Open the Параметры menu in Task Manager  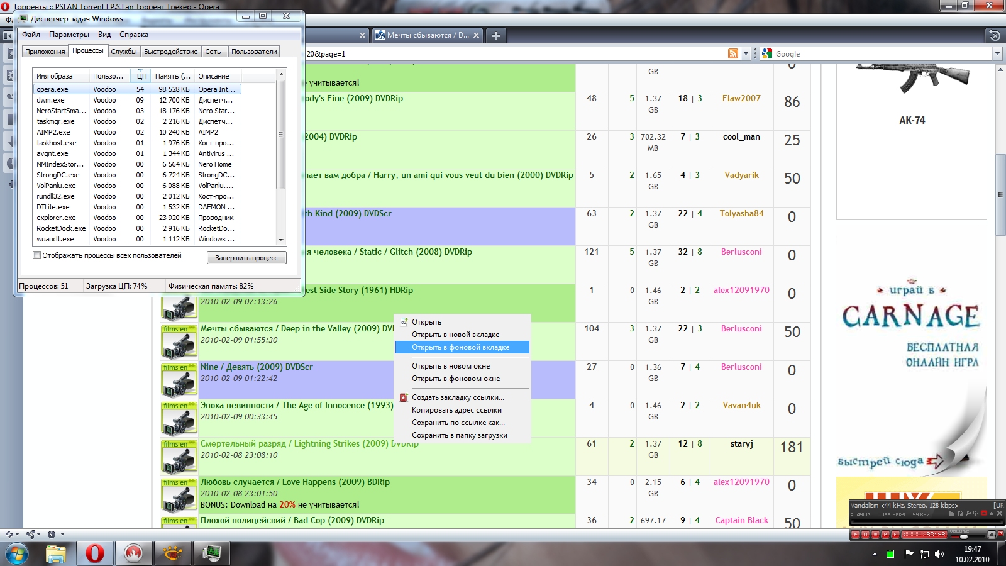pos(69,35)
